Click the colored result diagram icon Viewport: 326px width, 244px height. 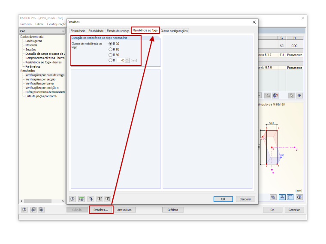pos(275,95)
